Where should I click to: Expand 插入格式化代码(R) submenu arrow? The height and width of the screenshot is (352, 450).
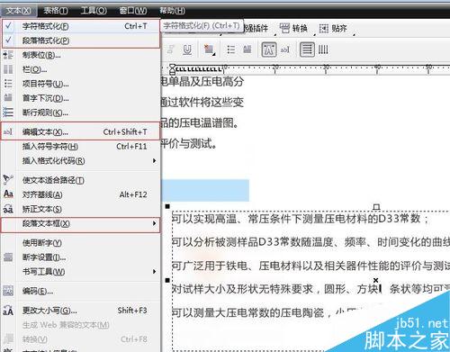pos(154,161)
